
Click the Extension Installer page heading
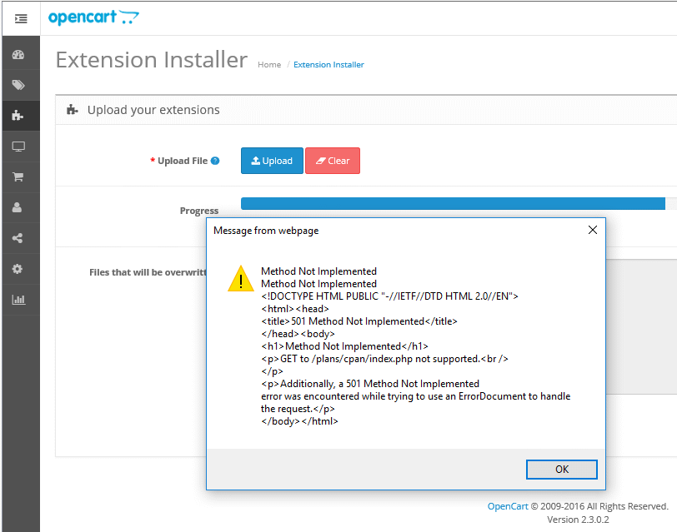[152, 59]
